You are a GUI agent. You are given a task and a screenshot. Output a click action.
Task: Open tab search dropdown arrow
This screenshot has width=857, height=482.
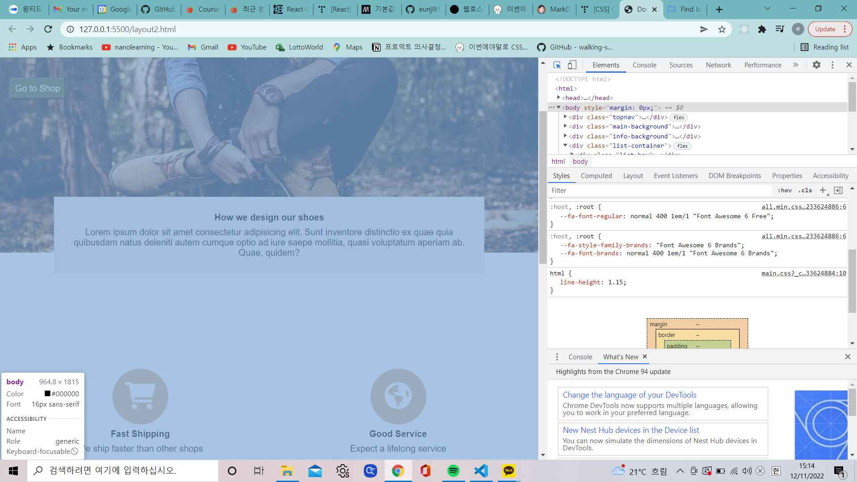point(767,8)
